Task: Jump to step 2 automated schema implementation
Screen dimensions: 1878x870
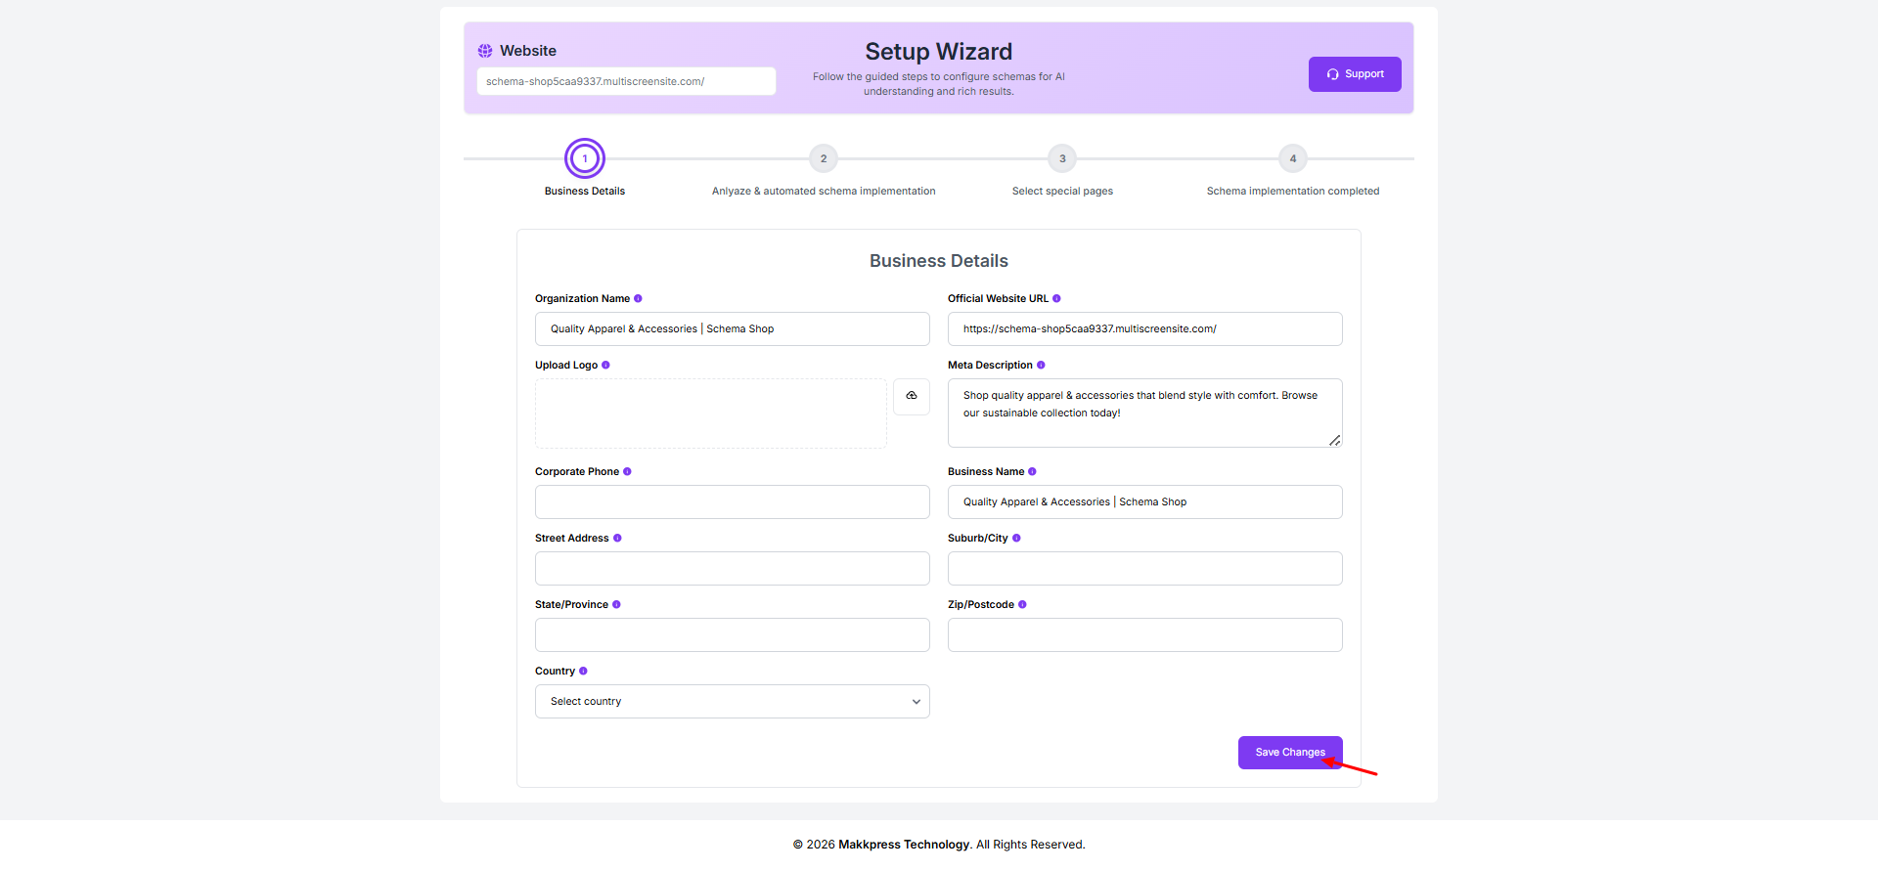Action: pos(824,158)
